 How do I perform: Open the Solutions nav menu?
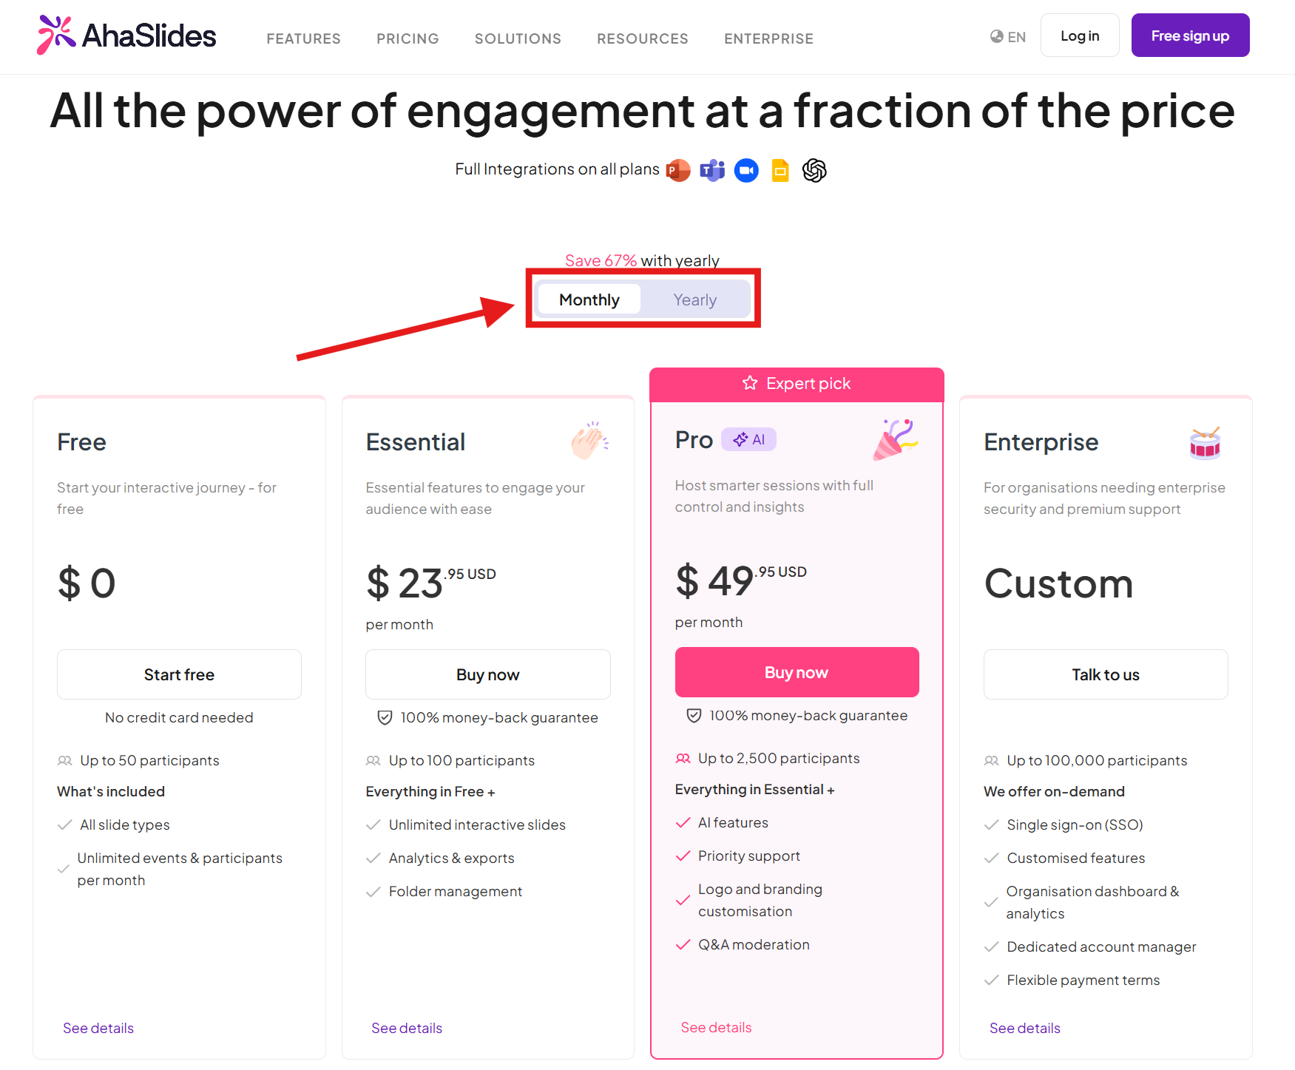[518, 38]
